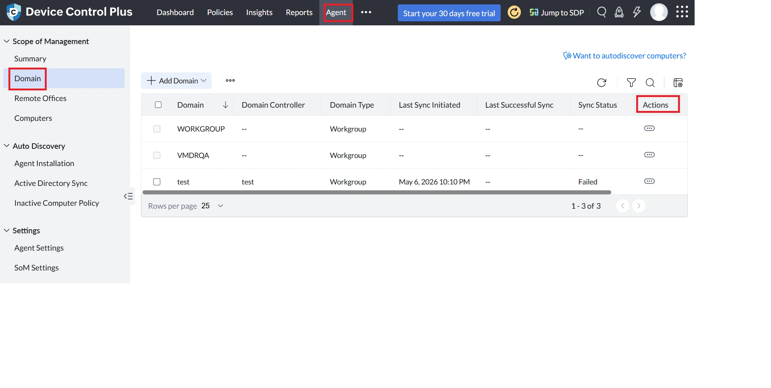
Task: Open the Add Domain dropdown
Action: click(176, 80)
